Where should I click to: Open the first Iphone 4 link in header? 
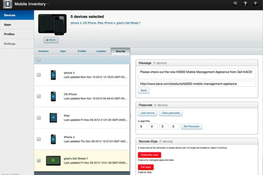click(76, 23)
